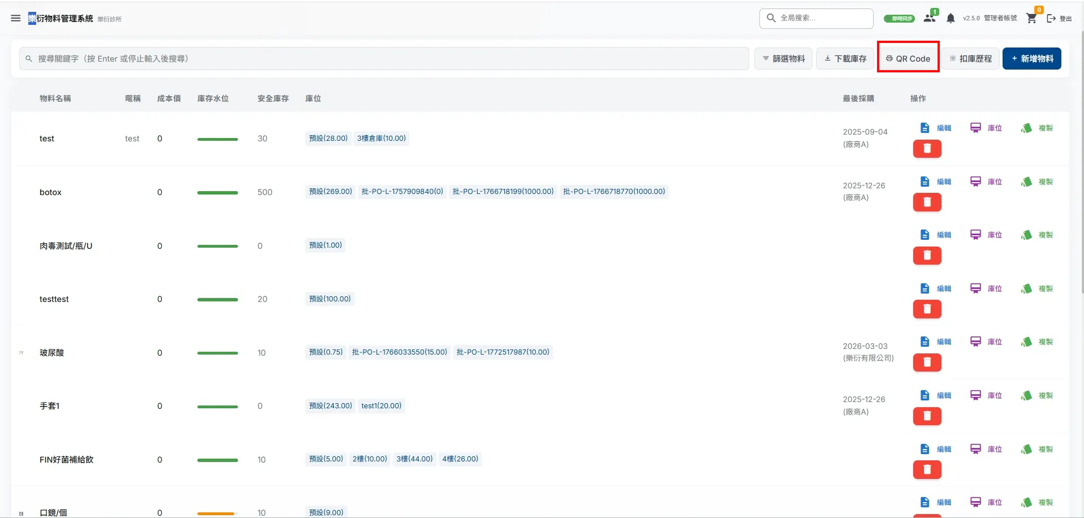1084x518 pixels.
Task: Open the shopping cart icon
Action: [x=1031, y=18]
